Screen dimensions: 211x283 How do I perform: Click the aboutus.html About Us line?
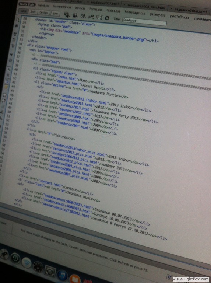click(75, 83)
